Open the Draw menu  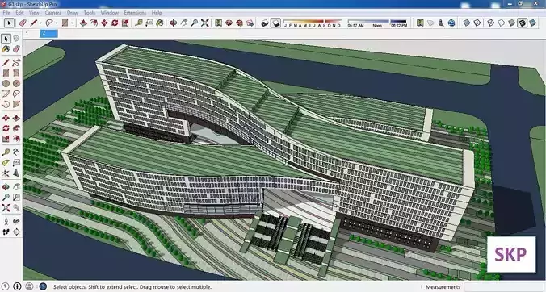(73, 13)
